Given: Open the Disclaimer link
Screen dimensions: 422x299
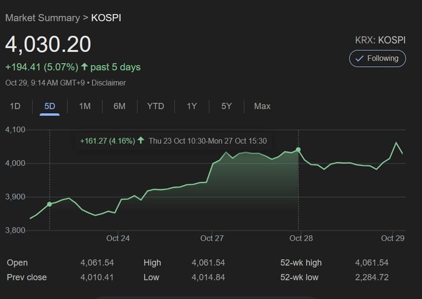Looking at the screenshot, I should [x=108, y=83].
